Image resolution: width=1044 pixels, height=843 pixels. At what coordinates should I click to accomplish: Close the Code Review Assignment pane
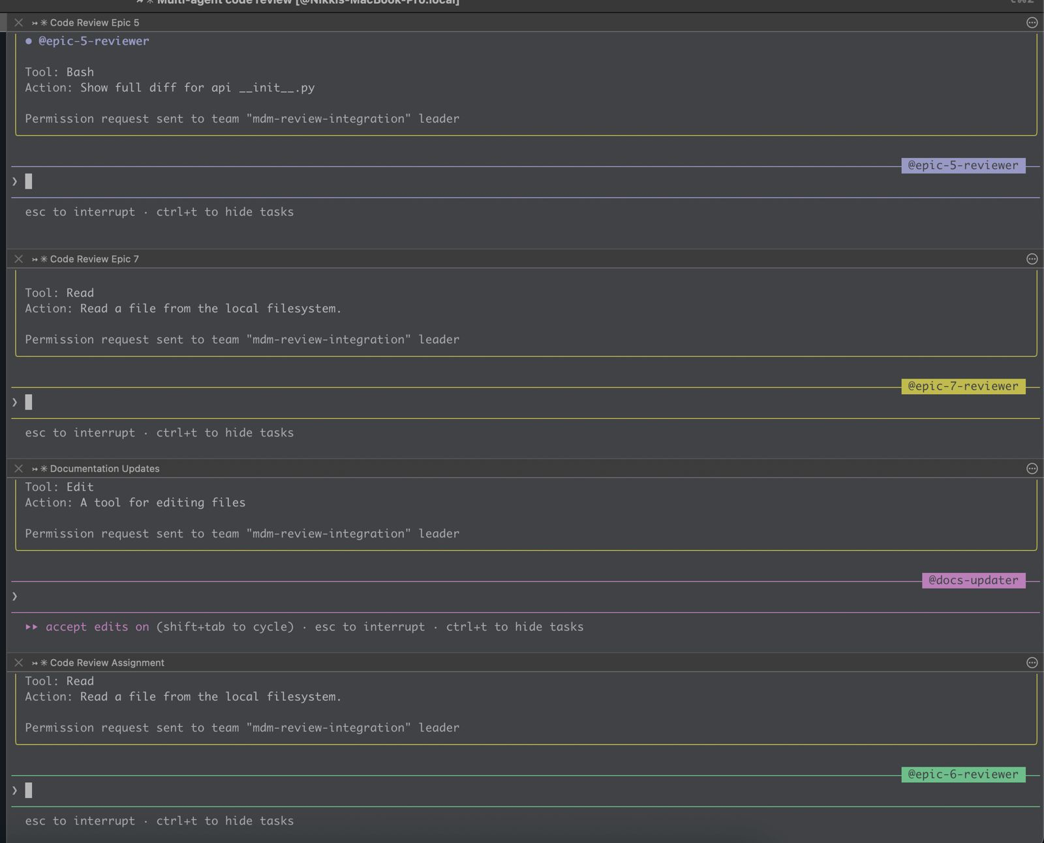(18, 663)
